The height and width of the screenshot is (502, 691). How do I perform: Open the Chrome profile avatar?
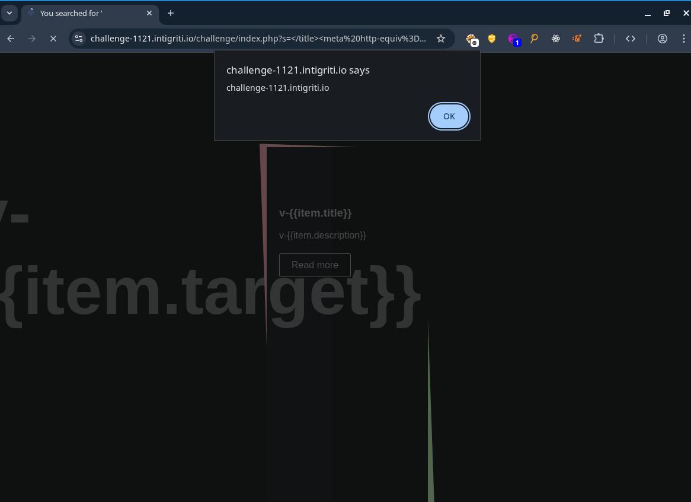pyautogui.click(x=663, y=39)
